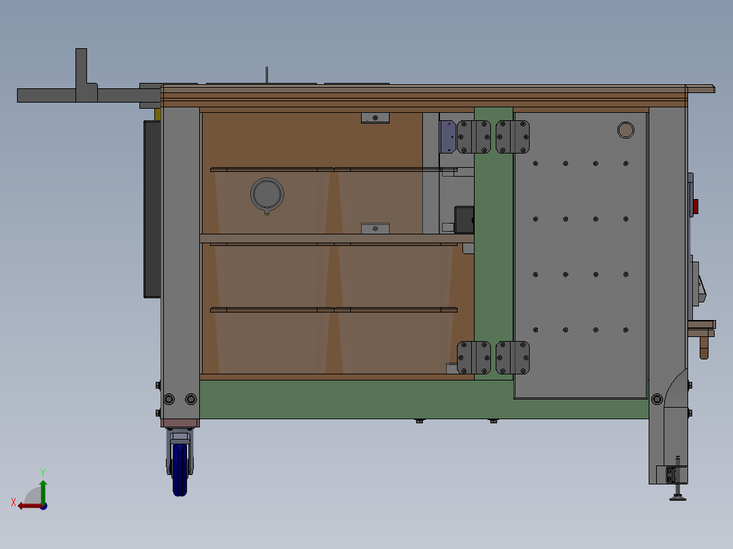Select the black box next to the green post
733x549 pixels.
point(464,219)
